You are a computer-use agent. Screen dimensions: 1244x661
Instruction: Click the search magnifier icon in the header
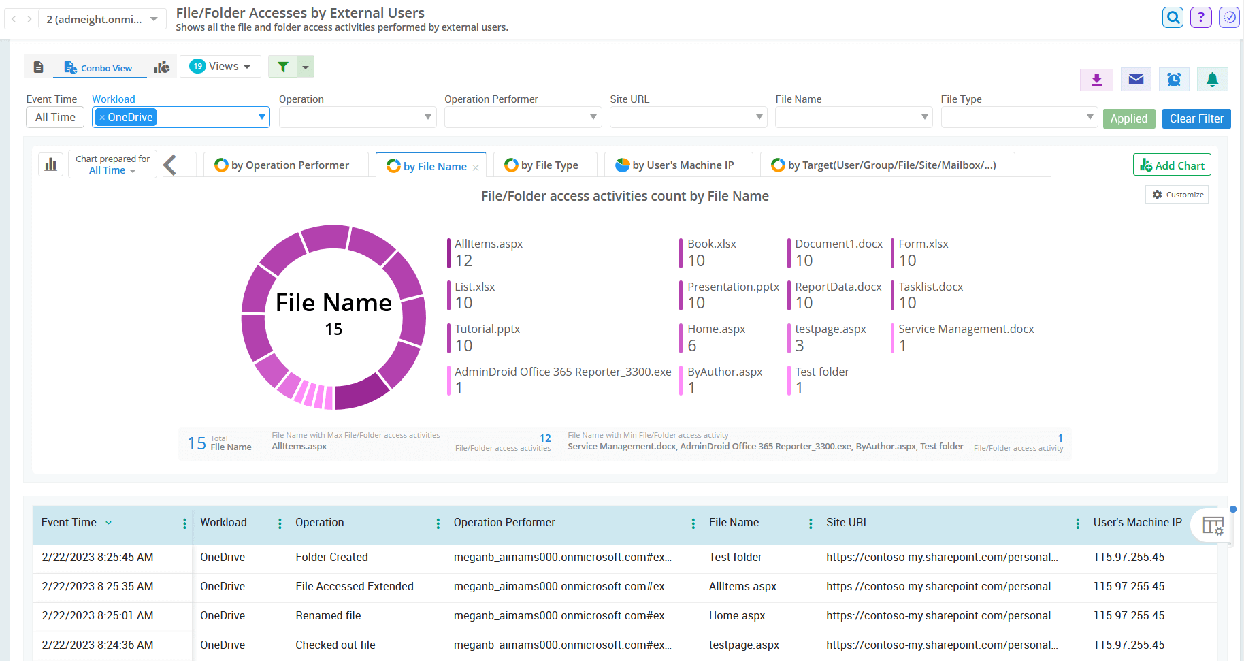point(1173,17)
